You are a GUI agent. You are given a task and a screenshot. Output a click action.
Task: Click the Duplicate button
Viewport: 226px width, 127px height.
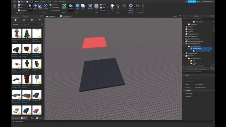tap(22, 10)
